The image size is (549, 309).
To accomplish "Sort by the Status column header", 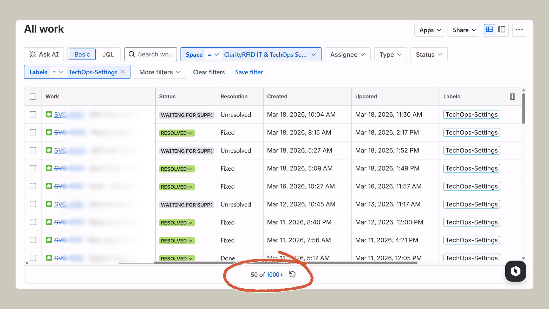I will click(x=167, y=96).
